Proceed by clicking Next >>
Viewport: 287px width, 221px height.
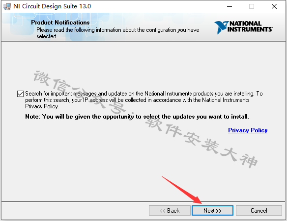click(x=212, y=211)
